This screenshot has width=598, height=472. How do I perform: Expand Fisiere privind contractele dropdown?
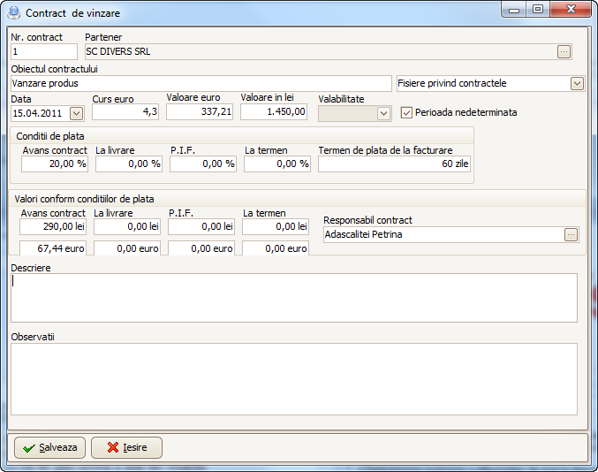(577, 84)
